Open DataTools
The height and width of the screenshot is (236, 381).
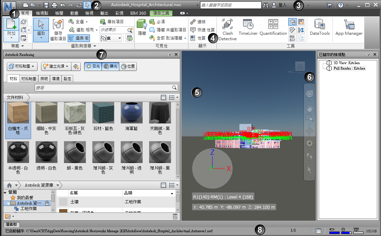pos(319,27)
